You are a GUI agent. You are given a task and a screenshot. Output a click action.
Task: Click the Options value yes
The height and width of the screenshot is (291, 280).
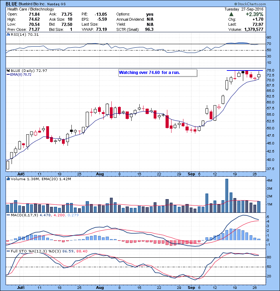click(x=150, y=14)
